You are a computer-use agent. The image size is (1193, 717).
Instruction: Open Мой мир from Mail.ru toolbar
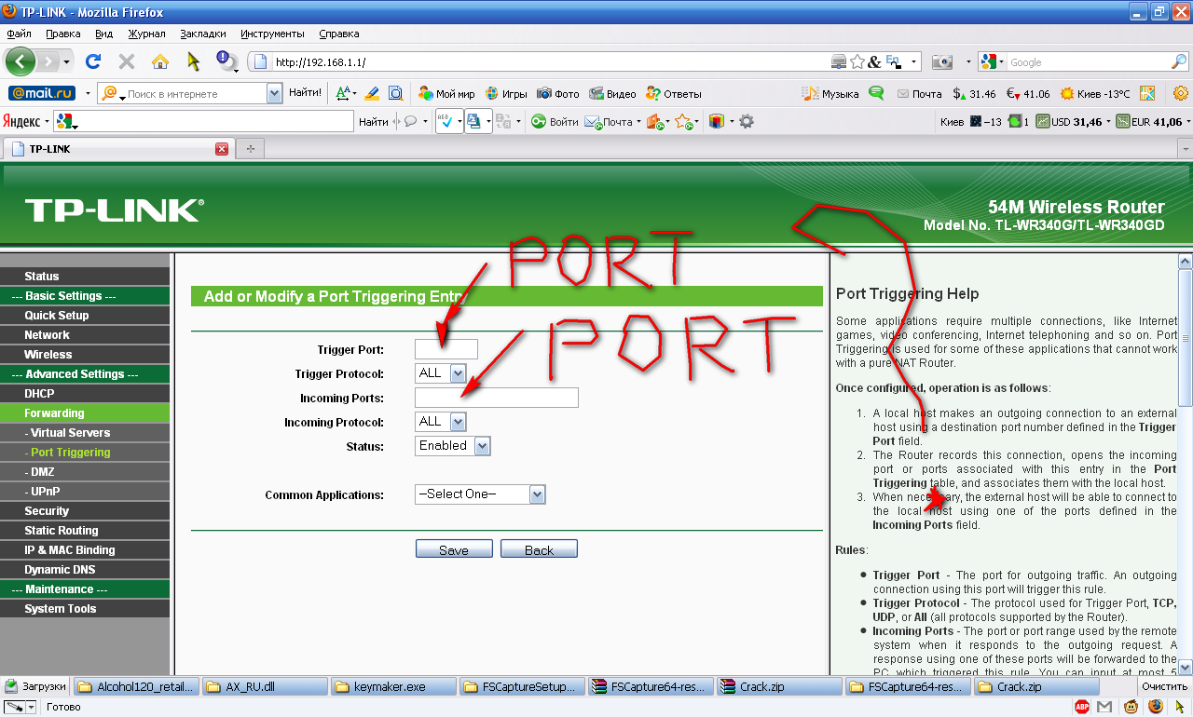tap(446, 93)
